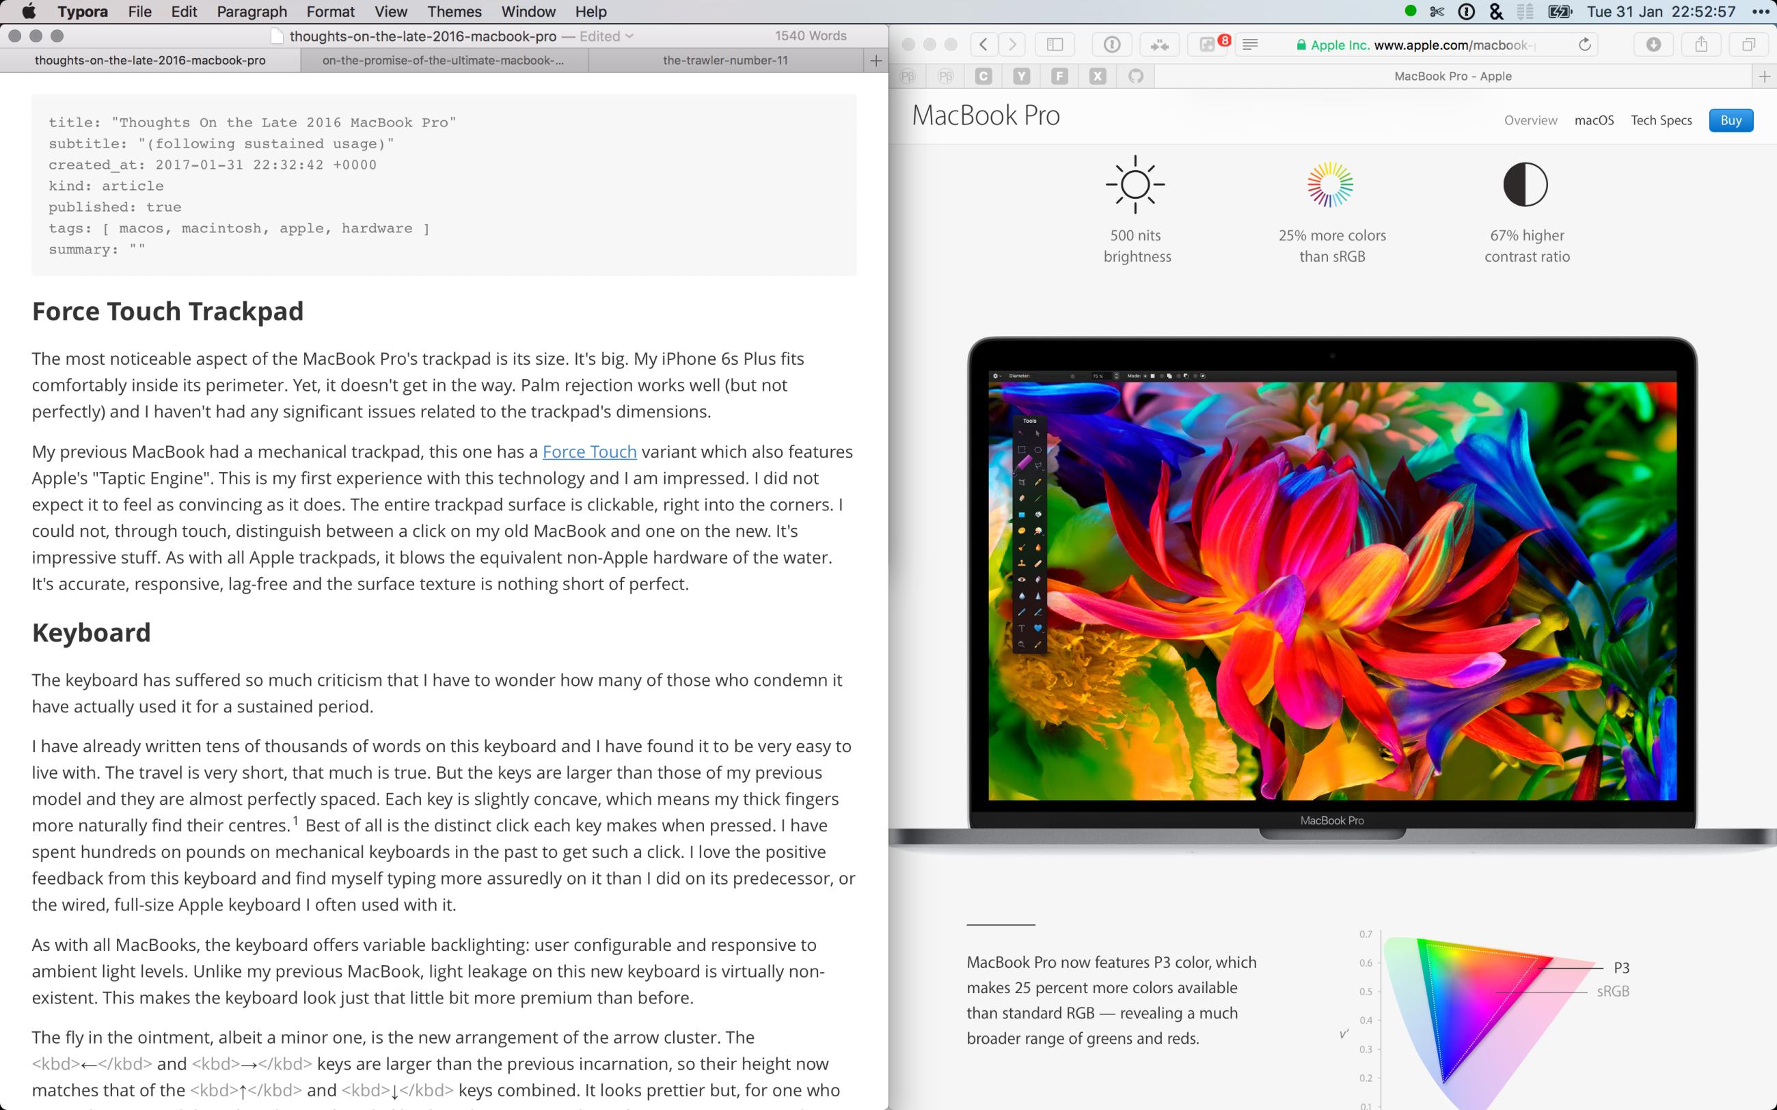Image resolution: width=1777 pixels, height=1110 pixels.
Task: Open the three dots menu bar overflow
Action: 1761,11
